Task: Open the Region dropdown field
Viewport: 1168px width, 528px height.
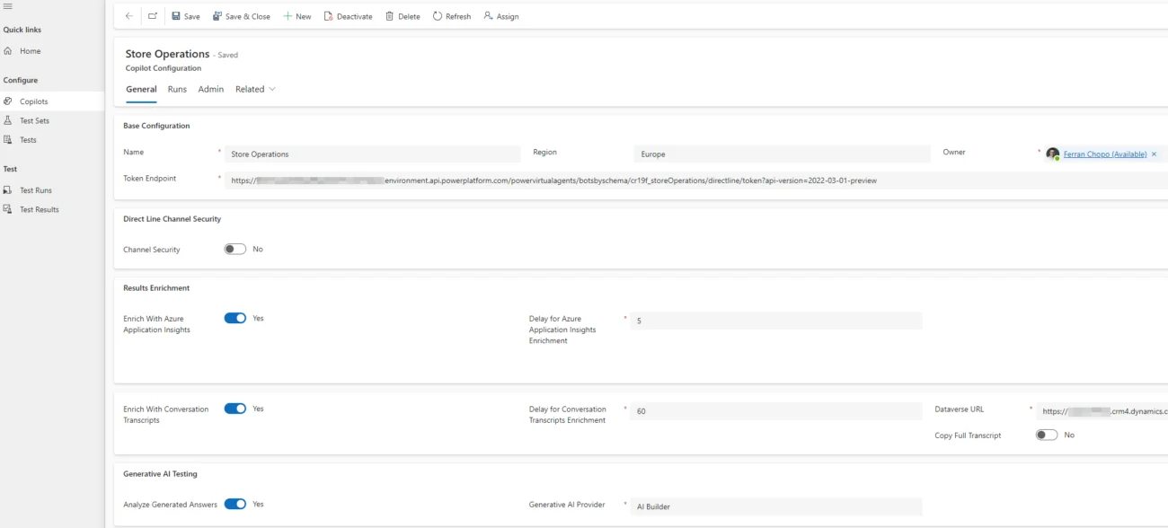Action: [782, 154]
